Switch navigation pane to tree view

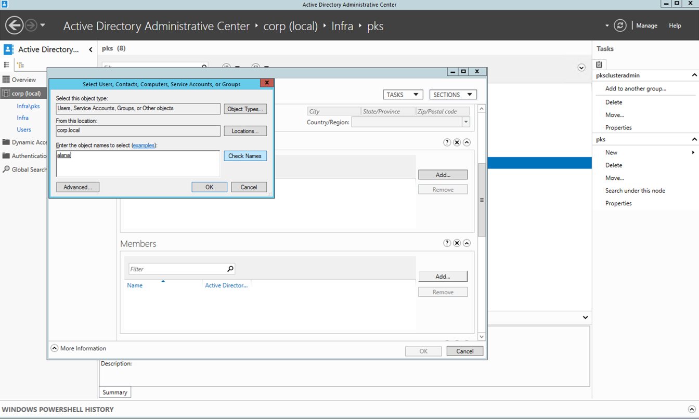point(20,65)
